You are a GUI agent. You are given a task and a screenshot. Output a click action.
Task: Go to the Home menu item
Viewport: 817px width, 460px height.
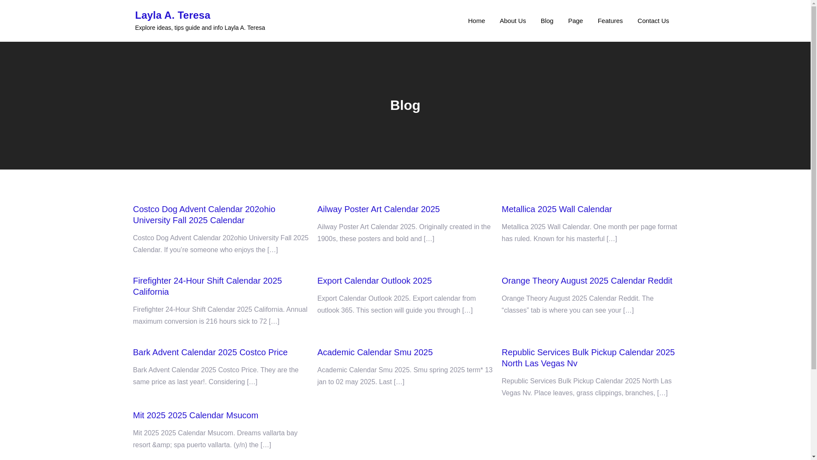pos(476,20)
